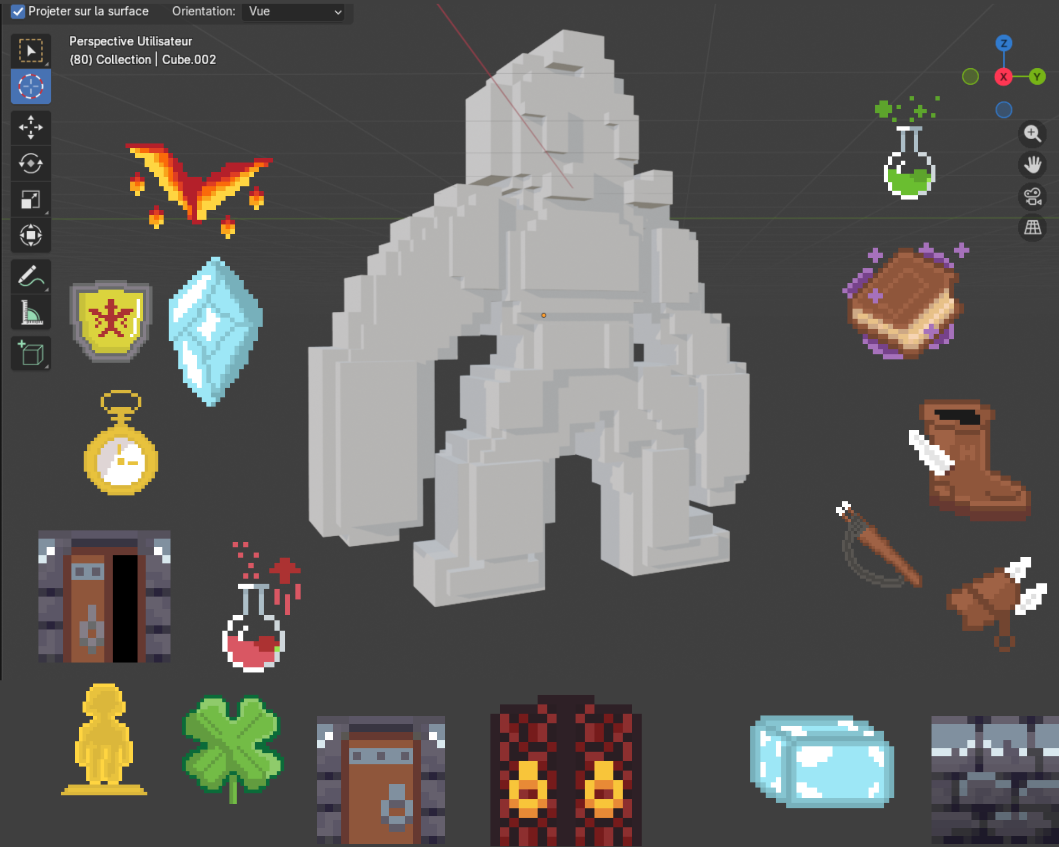
Task: Click the zoom view magnifier button
Action: (x=1032, y=133)
